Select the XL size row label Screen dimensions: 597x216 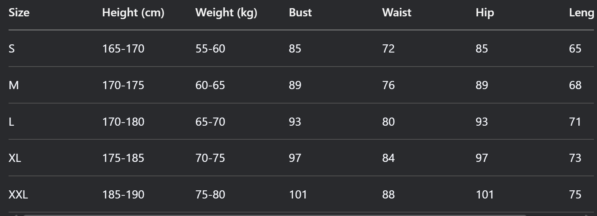15,158
